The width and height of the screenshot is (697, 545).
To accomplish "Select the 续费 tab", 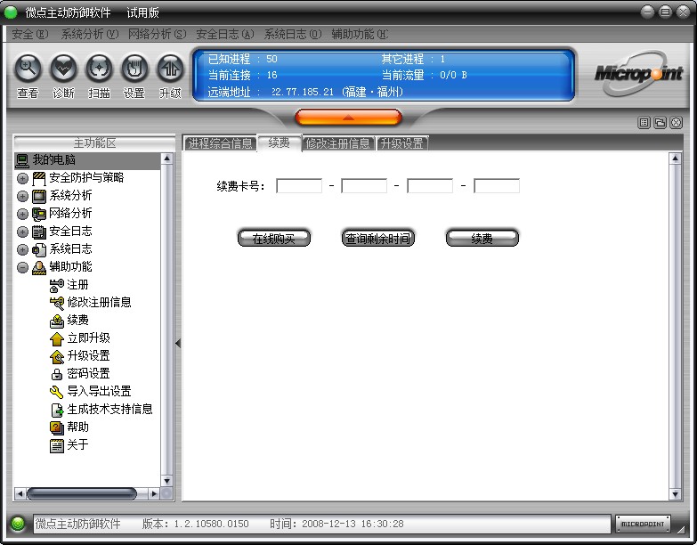I will (280, 142).
